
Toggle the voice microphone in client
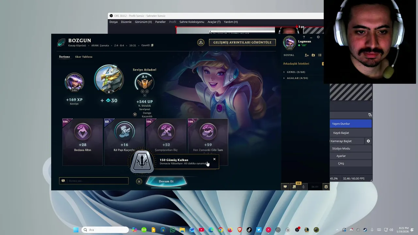pos(303,187)
